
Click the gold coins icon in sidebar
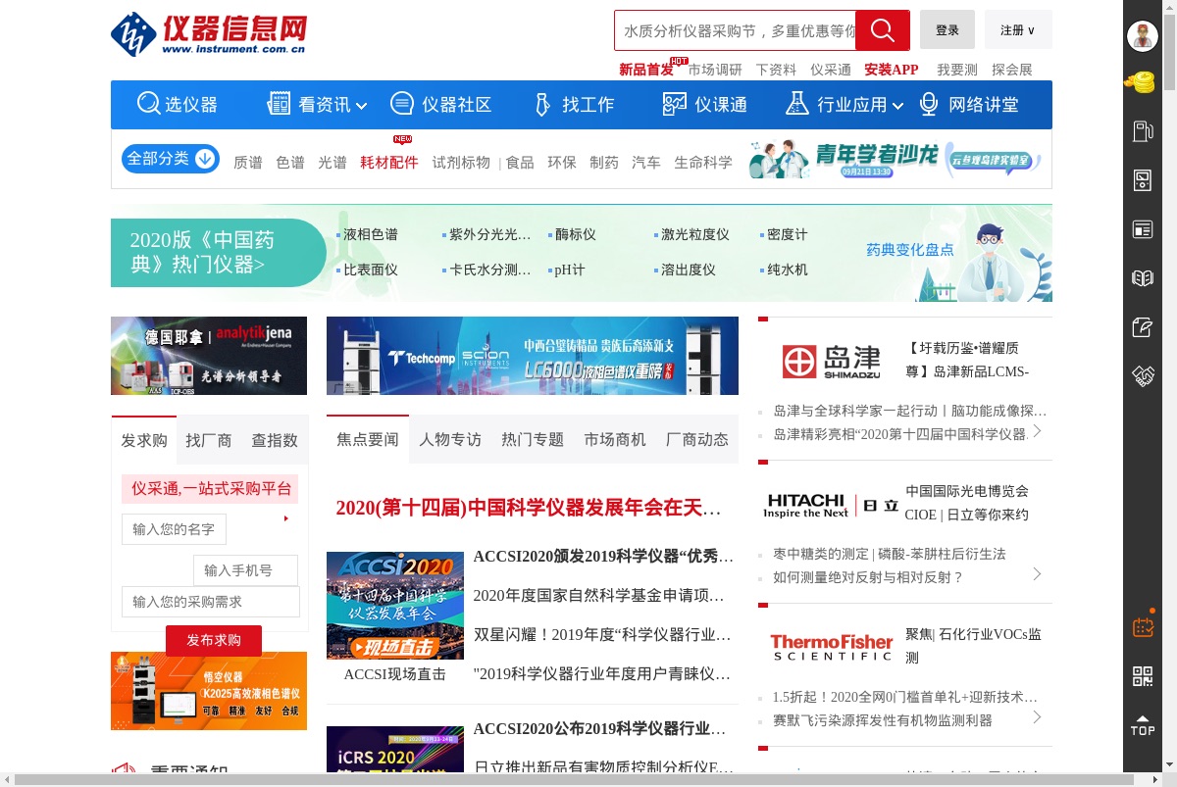1142,83
